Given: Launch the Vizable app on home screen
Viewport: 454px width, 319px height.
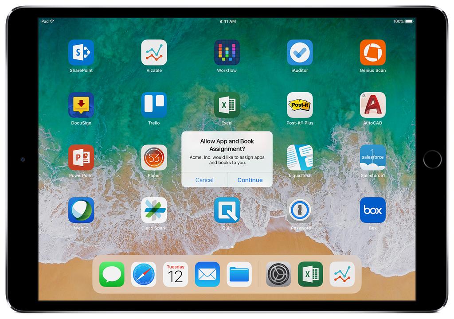Looking at the screenshot, I should pos(154,52).
